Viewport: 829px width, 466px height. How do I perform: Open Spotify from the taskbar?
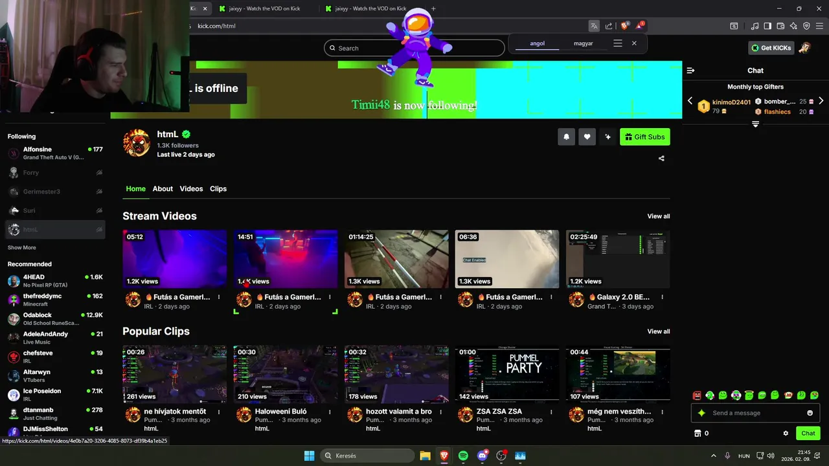coord(463,456)
